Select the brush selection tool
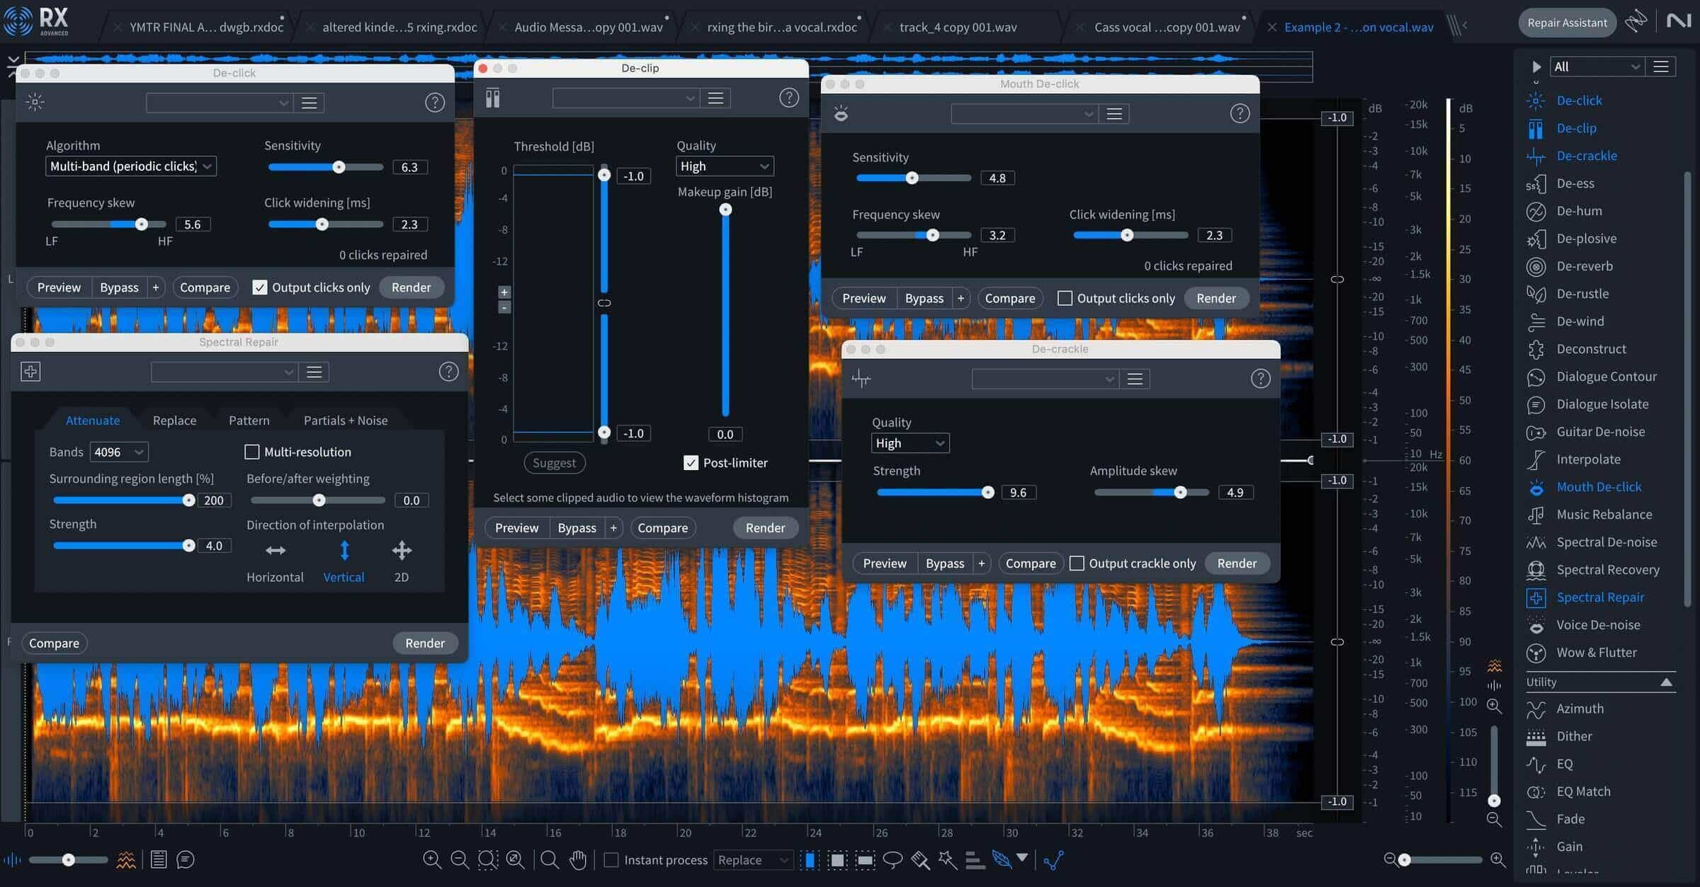1700x887 pixels. pos(920,860)
